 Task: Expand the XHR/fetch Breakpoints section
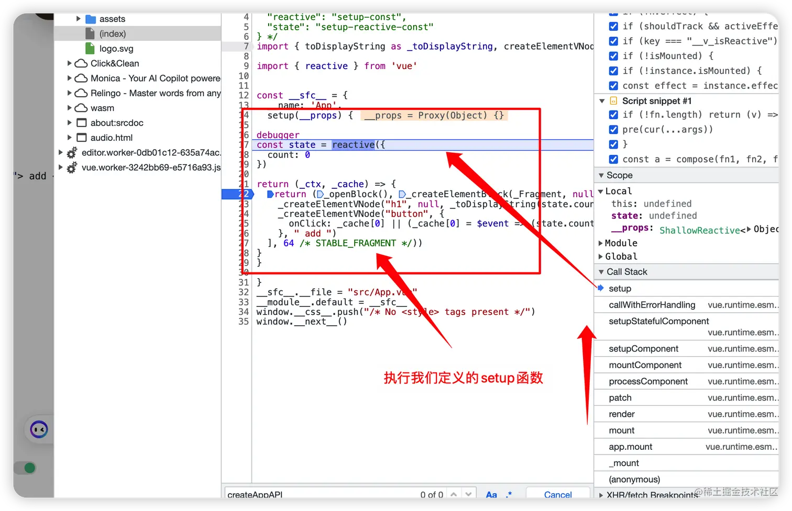601,495
